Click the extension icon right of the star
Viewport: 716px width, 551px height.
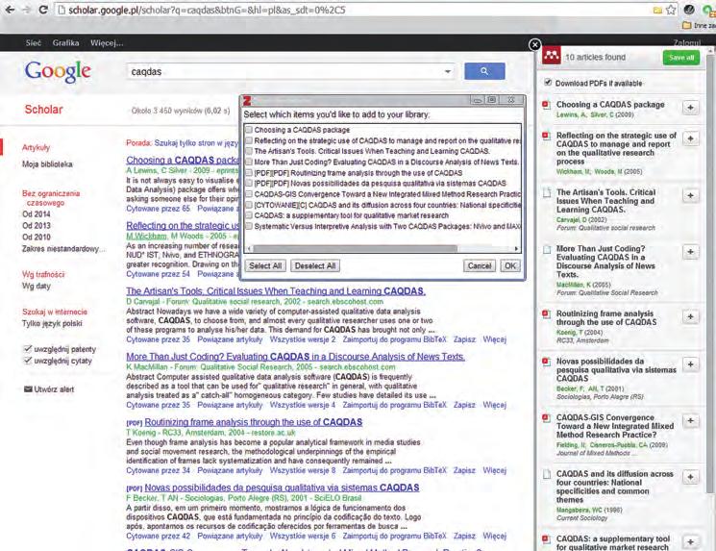(689, 10)
